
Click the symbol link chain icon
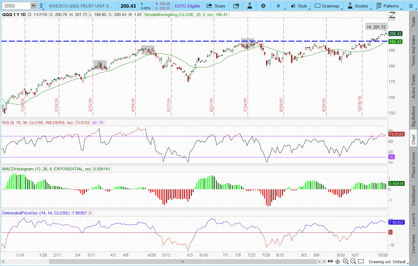point(41,6)
